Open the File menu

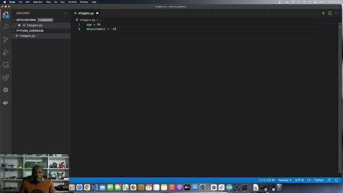[x=20, y=2]
